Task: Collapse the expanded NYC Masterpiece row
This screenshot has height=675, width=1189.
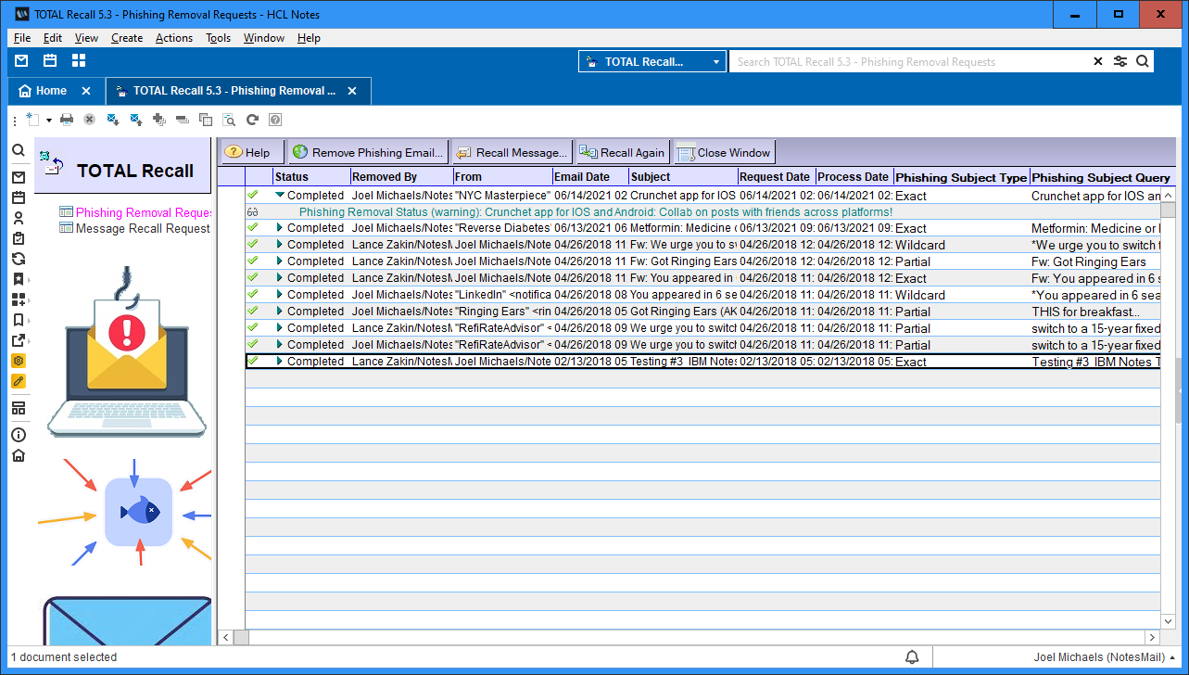Action: (x=280, y=196)
